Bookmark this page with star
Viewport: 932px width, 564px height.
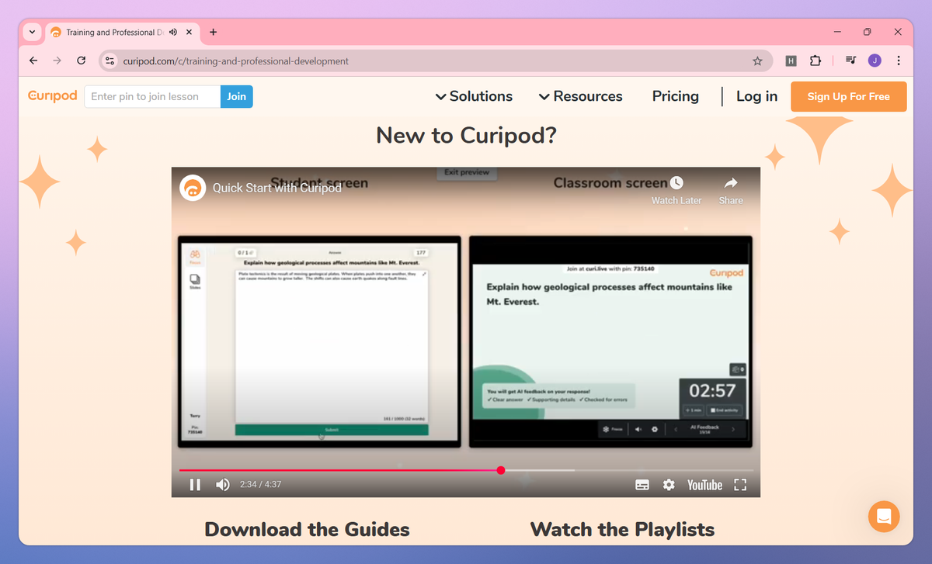click(757, 61)
